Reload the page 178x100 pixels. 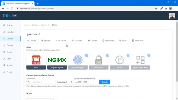coord(12,9)
